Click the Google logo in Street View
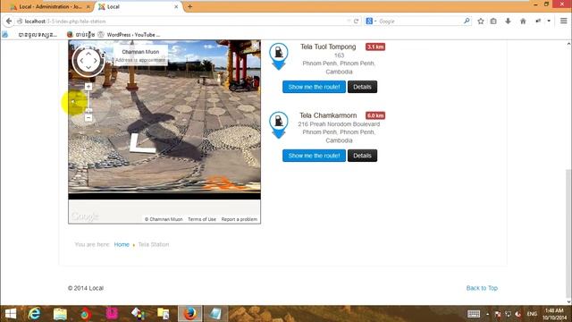This screenshot has height=322, width=572. (85, 216)
